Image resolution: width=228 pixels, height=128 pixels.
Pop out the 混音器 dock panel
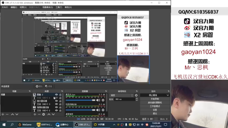click(106, 91)
